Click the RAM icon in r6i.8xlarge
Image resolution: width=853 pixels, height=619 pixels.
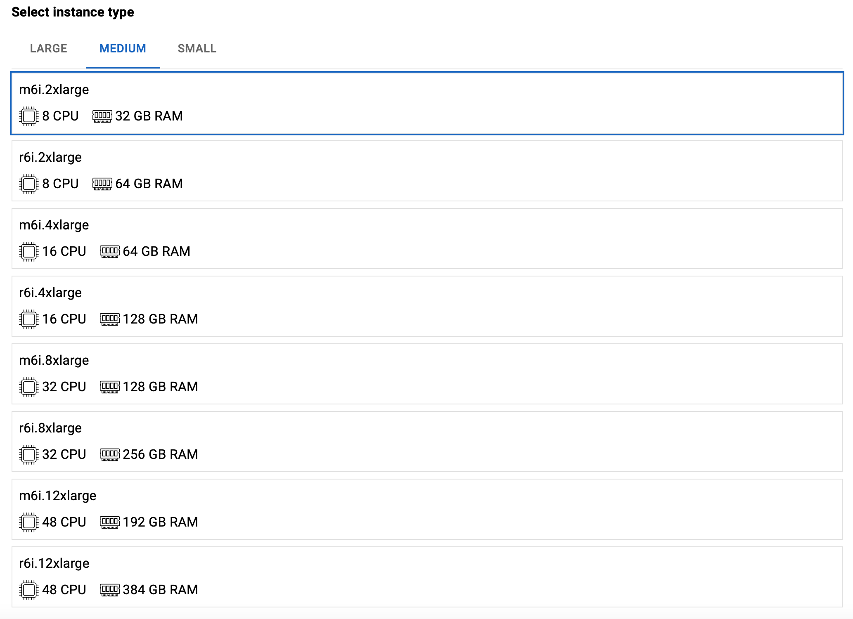pos(110,455)
